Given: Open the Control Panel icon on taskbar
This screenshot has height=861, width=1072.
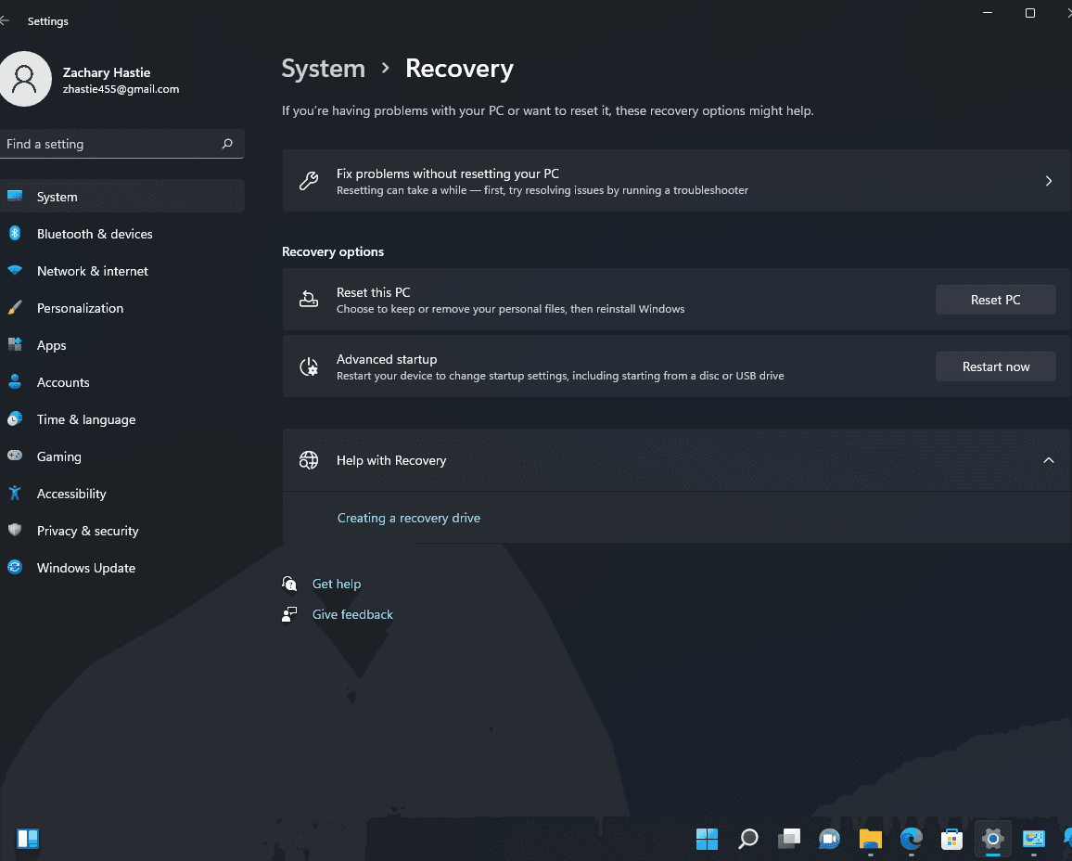Looking at the screenshot, I should pos(1034,839).
